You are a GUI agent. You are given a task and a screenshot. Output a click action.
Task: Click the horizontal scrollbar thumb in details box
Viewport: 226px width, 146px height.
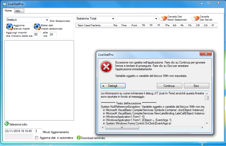[x=122, y=128]
